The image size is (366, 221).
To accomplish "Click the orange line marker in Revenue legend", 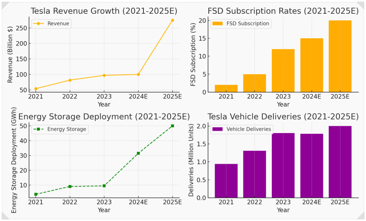I will click(38, 24).
